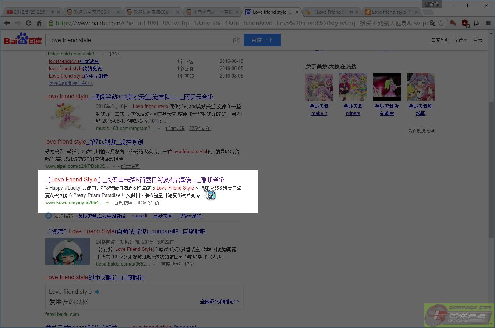The image size is (495, 328).
Task: Open Love friend style的中文谐音 link
Action: pos(78,76)
